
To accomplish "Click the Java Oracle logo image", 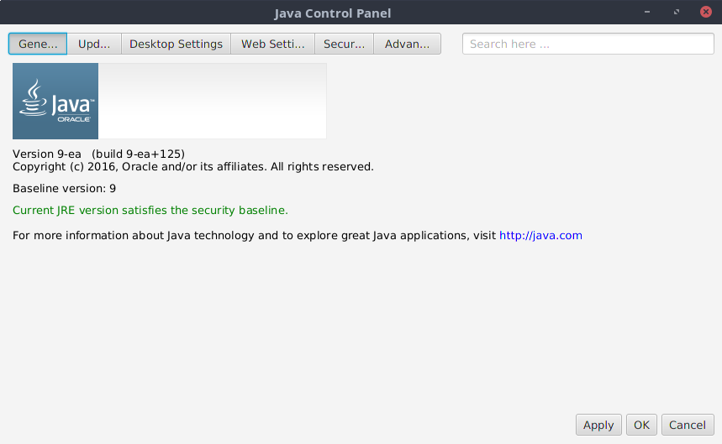I will click(55, 101).
